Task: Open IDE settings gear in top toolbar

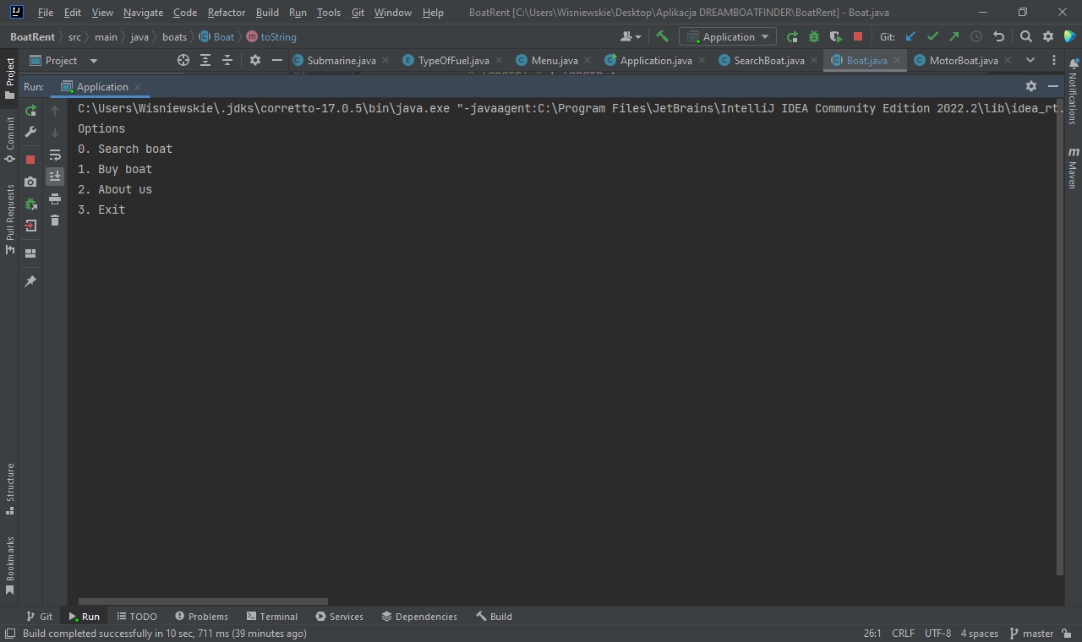Action: 1047,36
